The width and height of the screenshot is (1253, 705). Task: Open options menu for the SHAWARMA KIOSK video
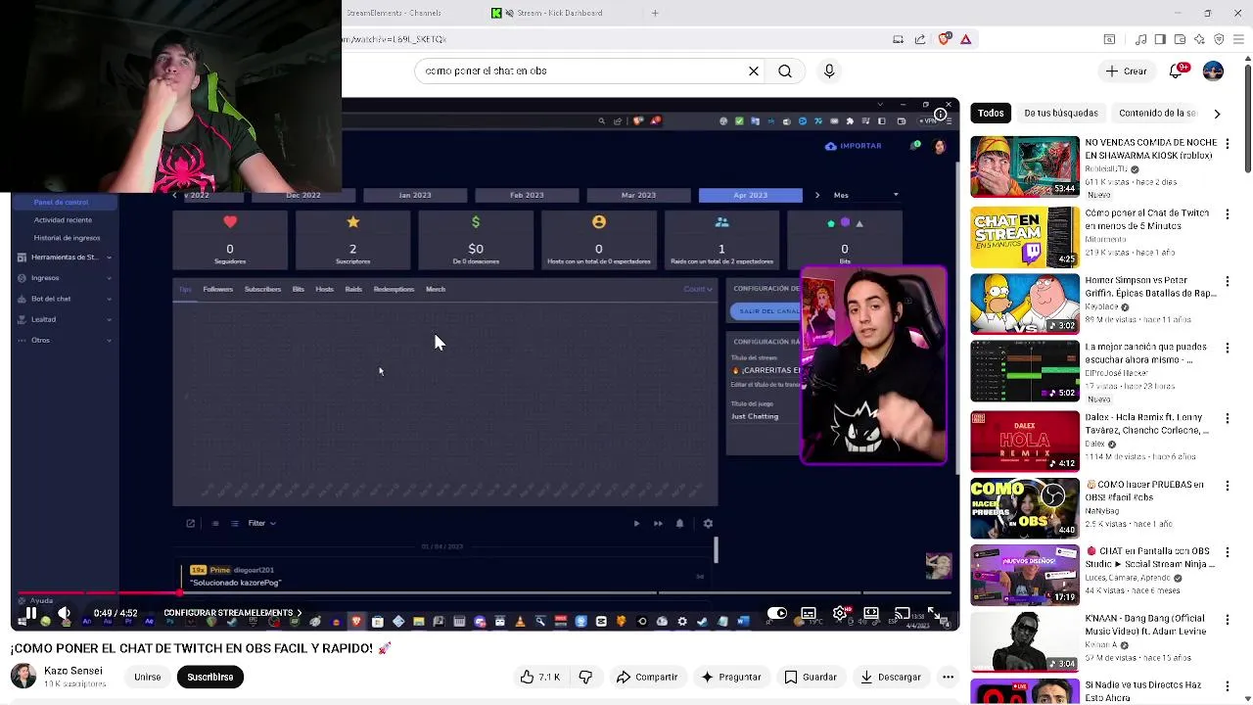coord(1227,144)
